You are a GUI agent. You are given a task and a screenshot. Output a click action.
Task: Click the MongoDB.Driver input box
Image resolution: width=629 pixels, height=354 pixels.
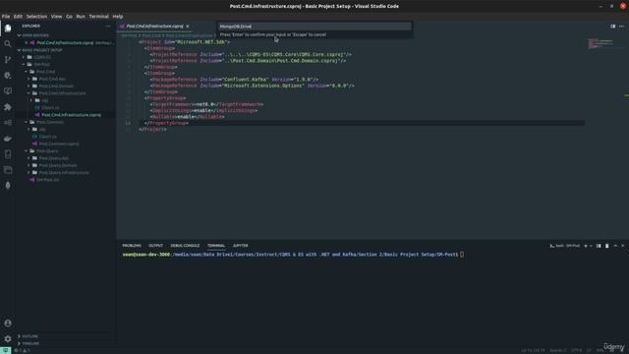[x=314, y=27]
